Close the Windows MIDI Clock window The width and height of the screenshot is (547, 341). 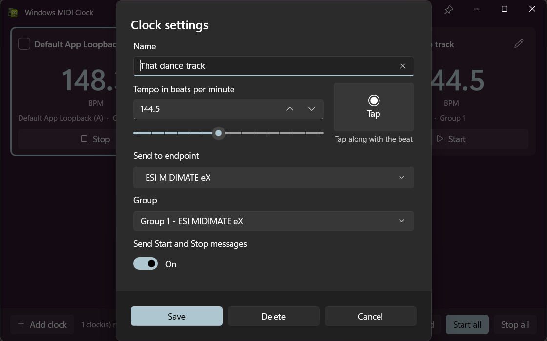532,9
